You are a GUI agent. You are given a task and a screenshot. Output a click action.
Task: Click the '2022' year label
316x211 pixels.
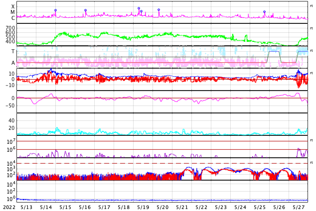coord(9,207)
